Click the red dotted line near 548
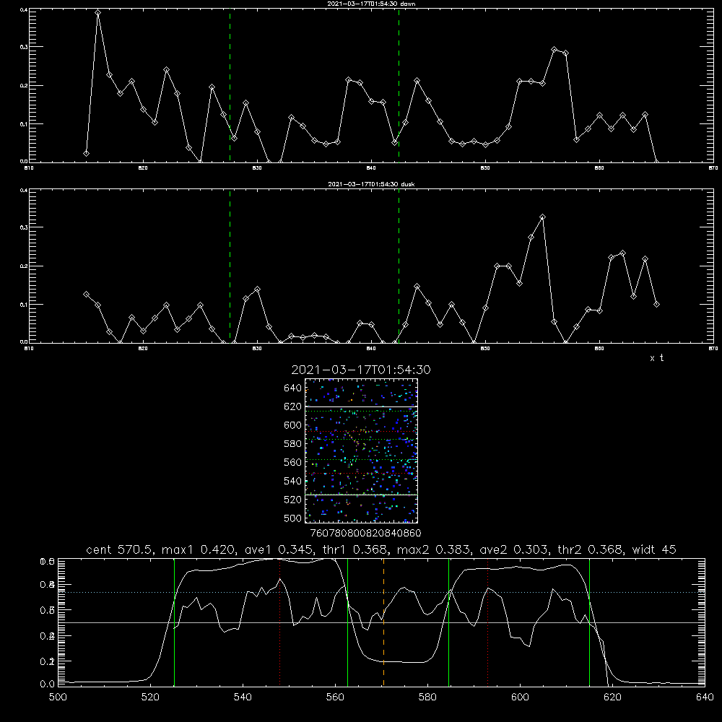Image resolution: width=722 pixels, height=722 pixels. pyautogui.click(x=279, y=622)
